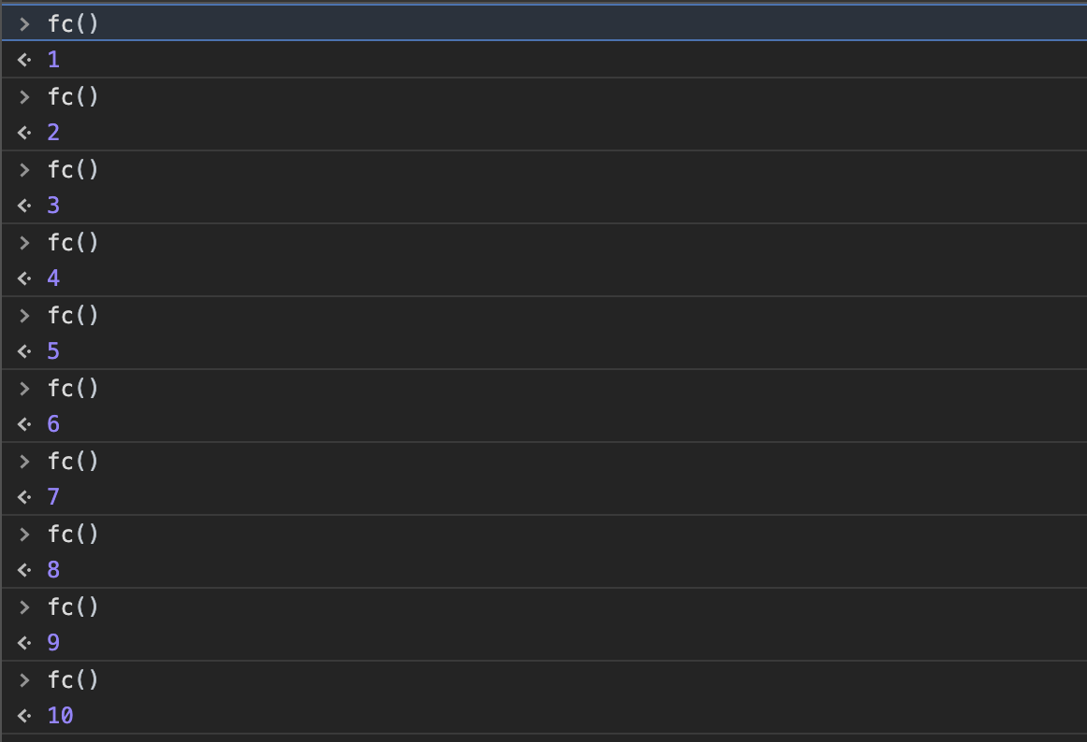Click the fc() command above result 6
The image size is (1087, 742).
tap(73, 389)
